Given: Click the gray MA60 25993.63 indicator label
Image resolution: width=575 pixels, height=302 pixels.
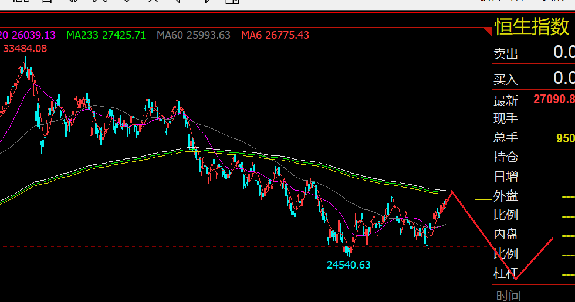Looking at the screenshot, I should click(193, 35).
